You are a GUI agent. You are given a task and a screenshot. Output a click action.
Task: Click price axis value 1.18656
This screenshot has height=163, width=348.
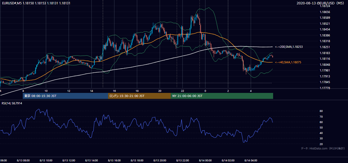click(325, 12)
